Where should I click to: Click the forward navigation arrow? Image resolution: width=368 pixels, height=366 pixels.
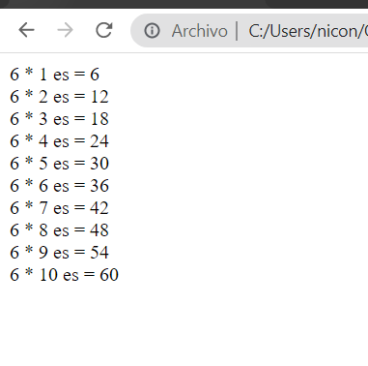[65, 30]
